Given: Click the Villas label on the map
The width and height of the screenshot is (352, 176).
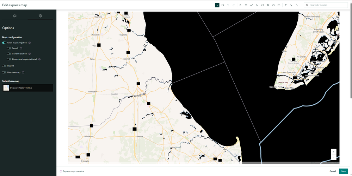Looking at the screenshot, I should [284, 52].
